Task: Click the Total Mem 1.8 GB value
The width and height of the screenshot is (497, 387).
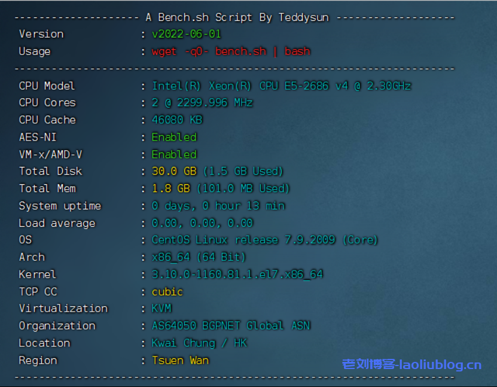Action: tap(170, 188)
